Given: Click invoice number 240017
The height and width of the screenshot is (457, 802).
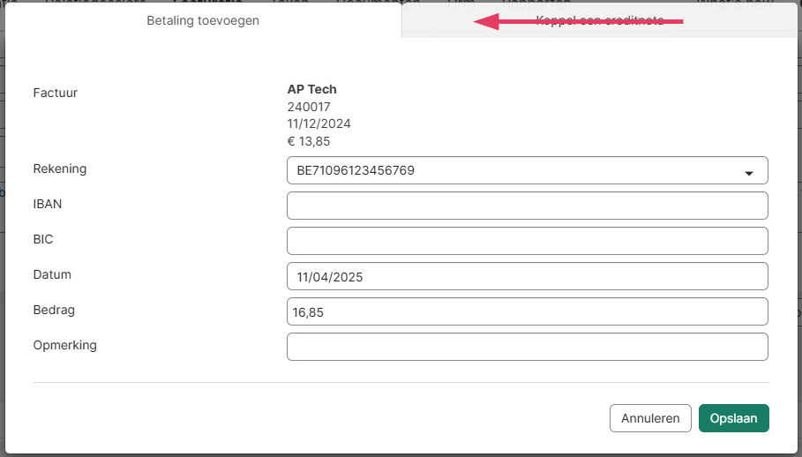Looking at the screenshot, I should [309, 107].
